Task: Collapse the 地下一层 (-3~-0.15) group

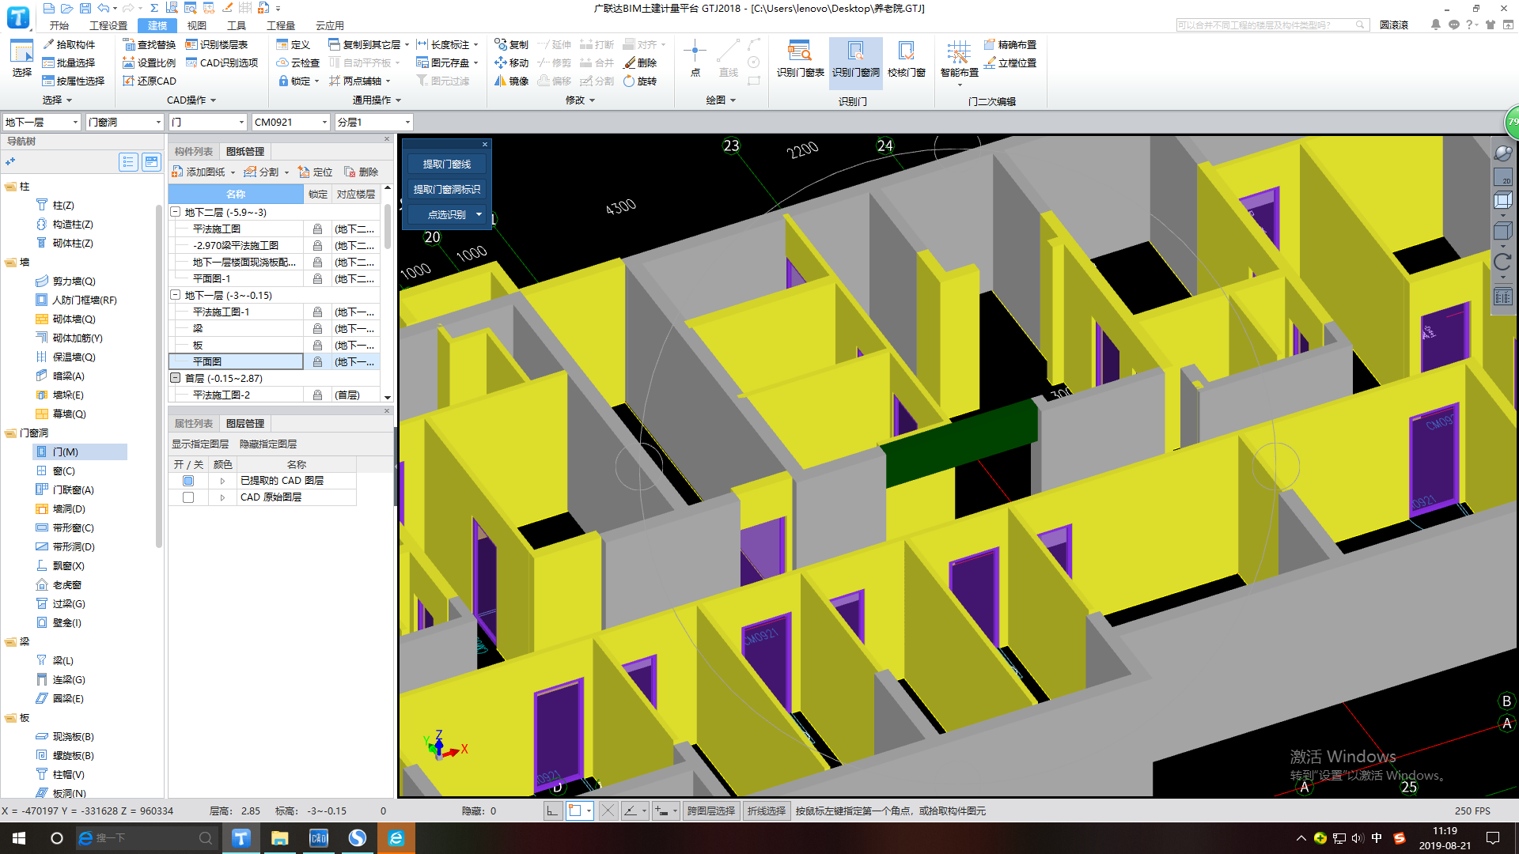Action: point(176,295)
